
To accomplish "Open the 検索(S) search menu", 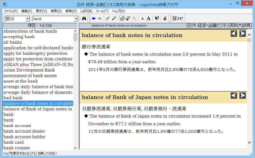I will click(56, 11).
